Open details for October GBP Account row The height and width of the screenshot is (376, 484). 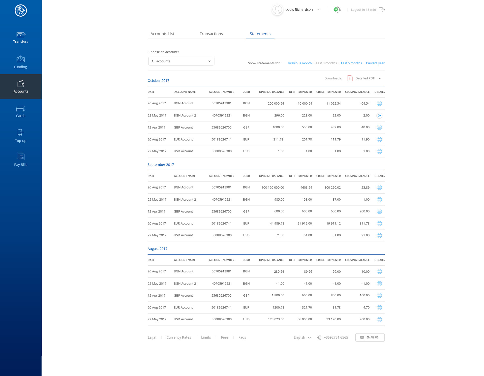pyautogui.click(x=379, y=128)
